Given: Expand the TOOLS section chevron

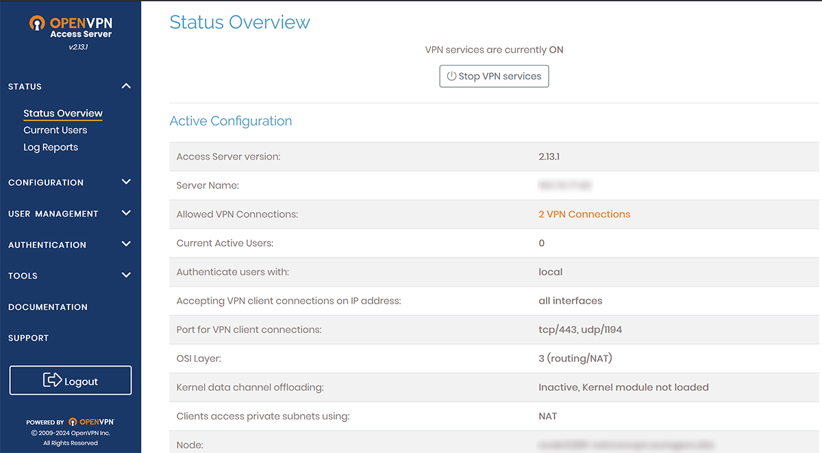Looking at the screenshot, I should tap(126, 276).
